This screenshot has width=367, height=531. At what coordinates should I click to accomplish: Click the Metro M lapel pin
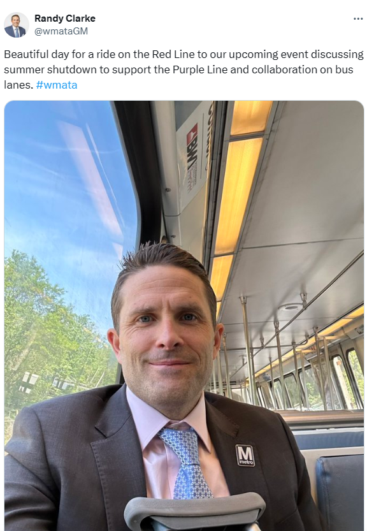pyautogui.click(x=245, y=455)
